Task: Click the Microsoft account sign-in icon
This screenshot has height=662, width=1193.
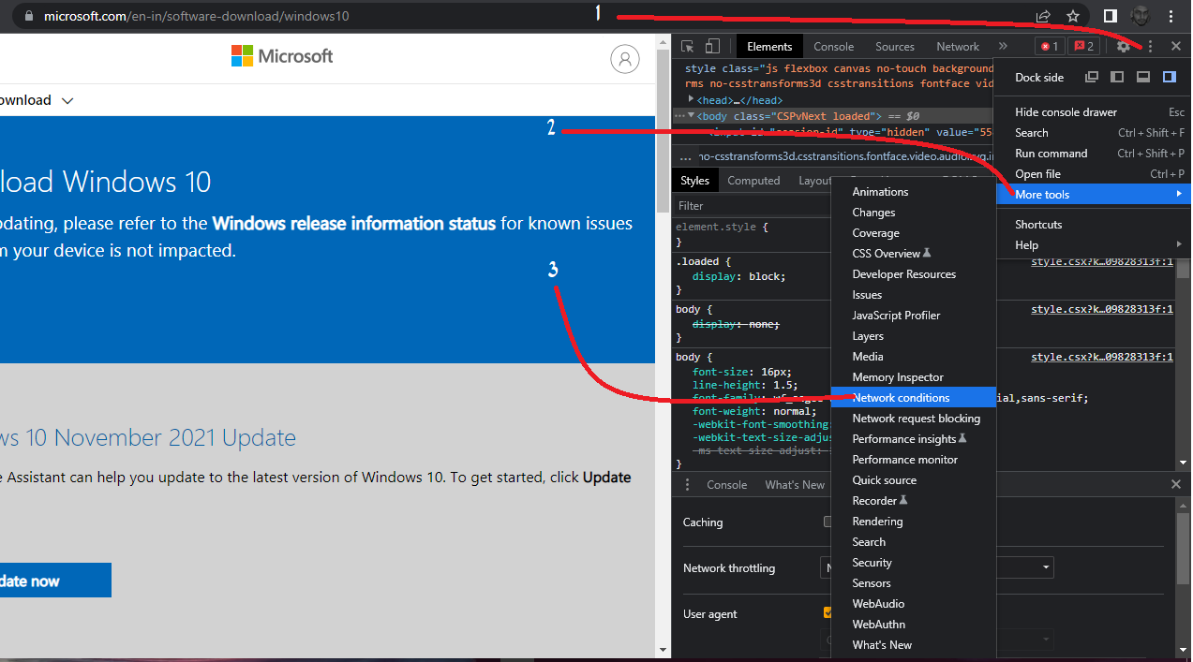Action: [624, 59]
